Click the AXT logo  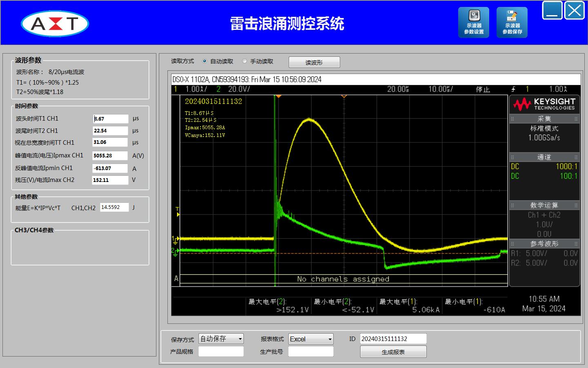[55, 24]
